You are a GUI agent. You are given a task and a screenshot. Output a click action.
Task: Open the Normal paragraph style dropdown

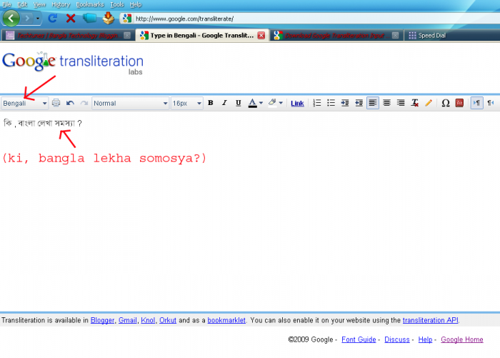click(x=130, y=103)
